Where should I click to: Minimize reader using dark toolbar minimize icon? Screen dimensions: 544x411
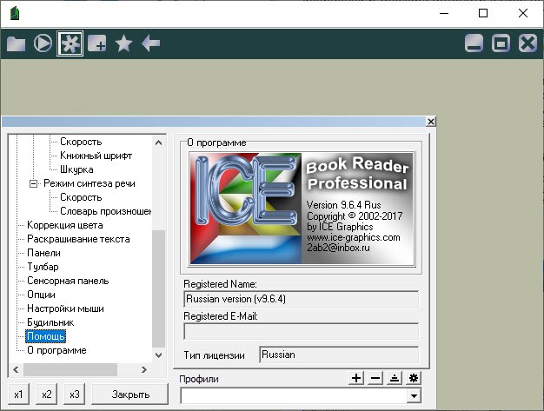tap(474, 43)
